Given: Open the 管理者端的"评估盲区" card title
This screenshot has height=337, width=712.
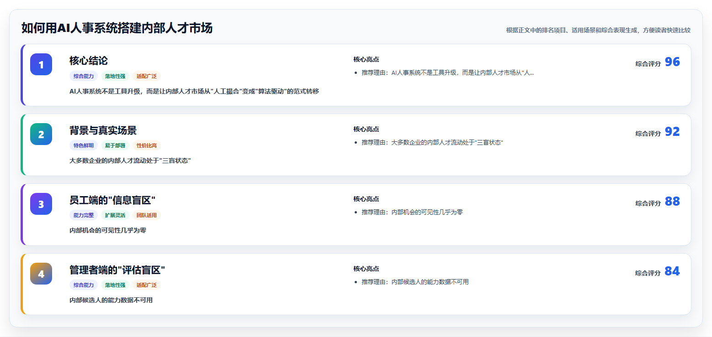Looking at the screenshot, I should [x=117, y=270].
